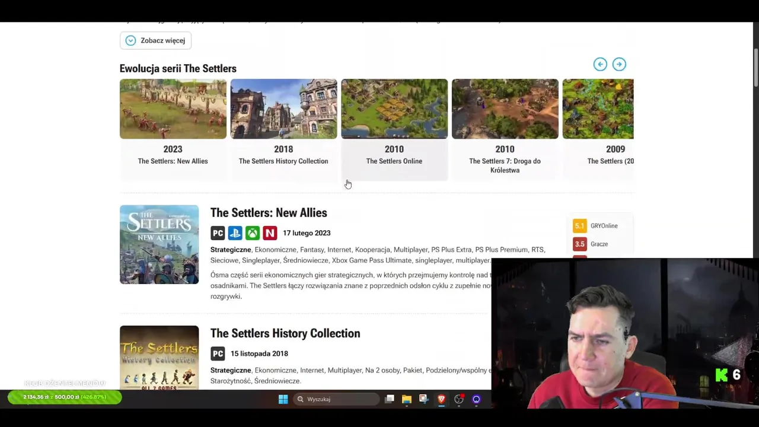The width and height of the screenshot is (759, 427).
Task: Select Strategiczne genre under History Collection
Action: point(231,370)
